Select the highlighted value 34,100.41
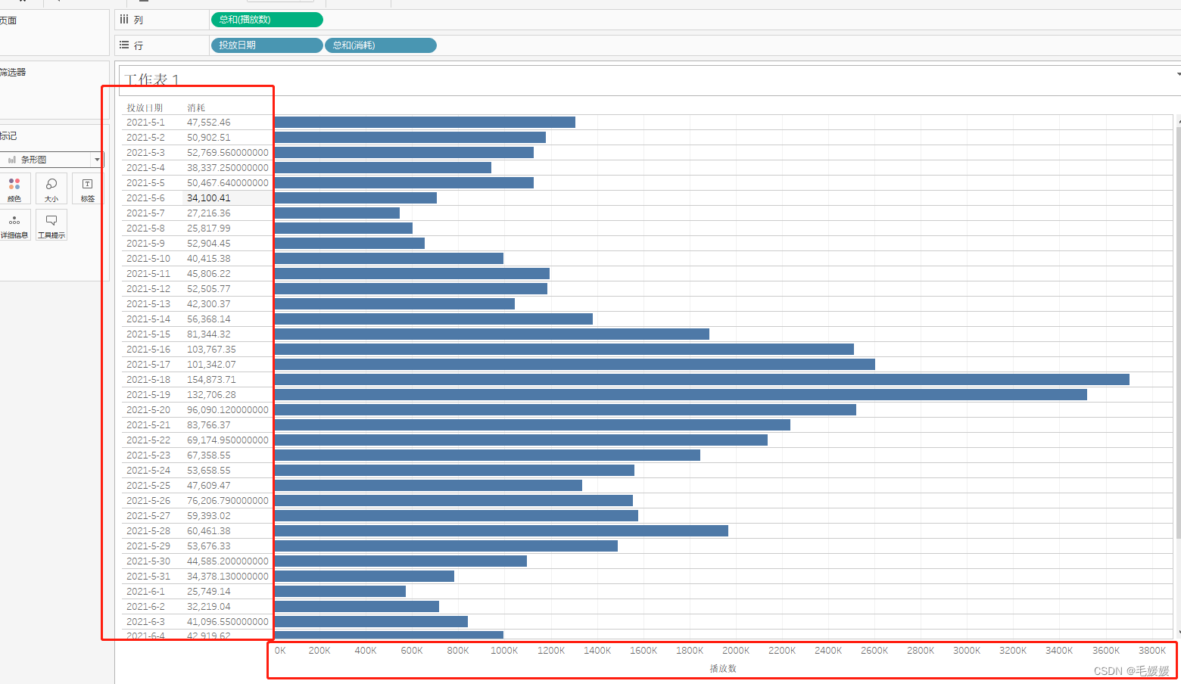Screen dimensions: 1181x684 pyautogui.click(x=209, y=197)
